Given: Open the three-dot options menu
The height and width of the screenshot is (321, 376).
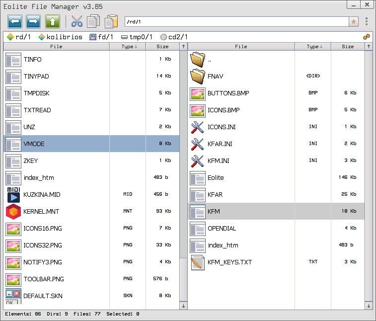Looking at the screenshot, I should (x=367, y=21).
